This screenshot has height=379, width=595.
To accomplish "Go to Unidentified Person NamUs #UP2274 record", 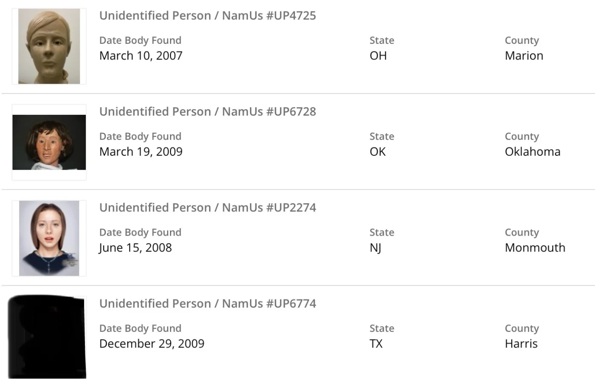I will tap(207, 208).
